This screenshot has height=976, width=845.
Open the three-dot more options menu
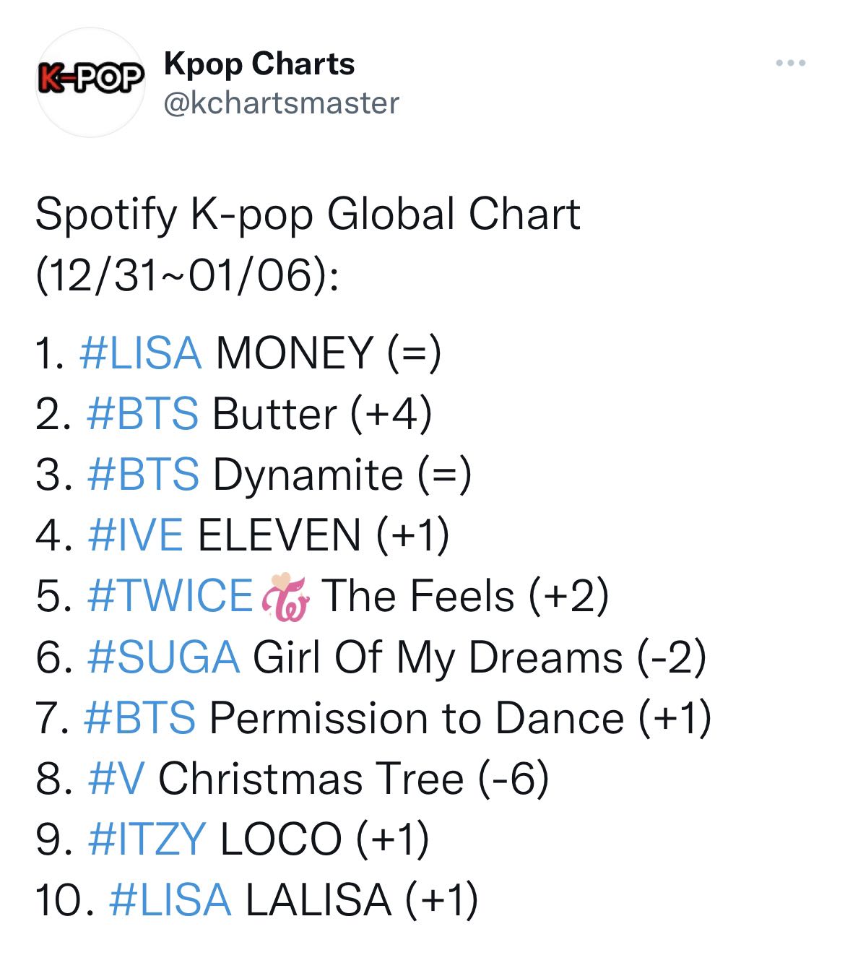[791, 64]
